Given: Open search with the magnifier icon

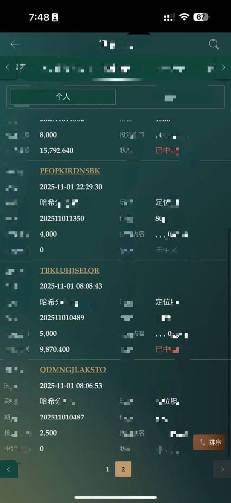Looking at the screenshot, I should 214,44.
